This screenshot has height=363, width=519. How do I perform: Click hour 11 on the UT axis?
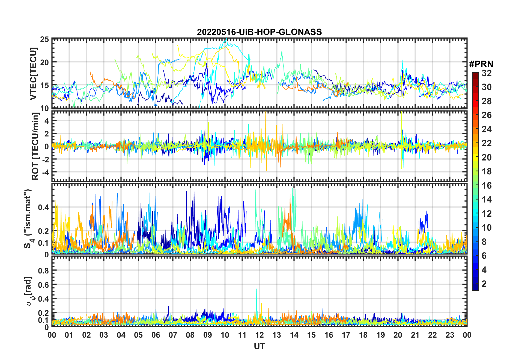pos(242,335)
